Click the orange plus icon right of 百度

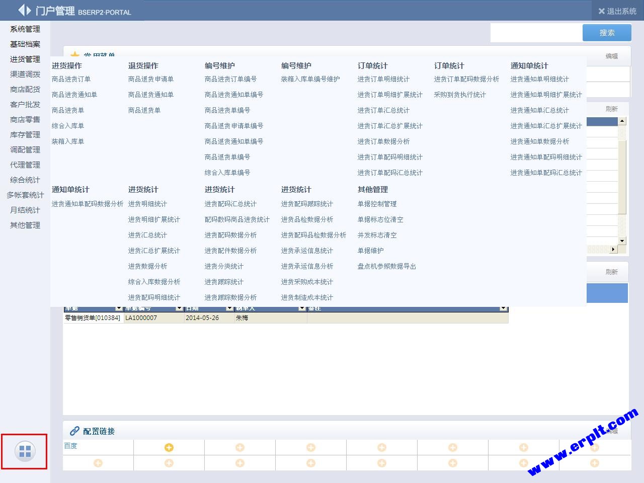point(169,447)
